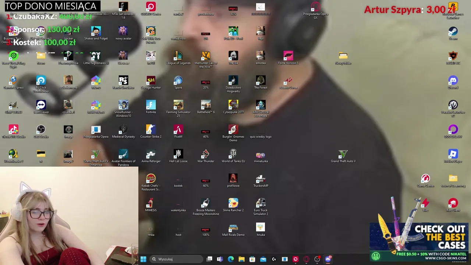This screenshot has height=265, width=471.
Task: Select the Discord desktop shortcut
Action: (x=453, y=82)
